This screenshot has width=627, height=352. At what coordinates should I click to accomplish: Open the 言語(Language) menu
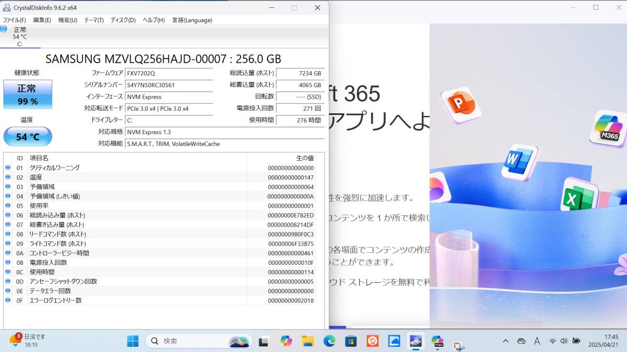tap(192, 20)
